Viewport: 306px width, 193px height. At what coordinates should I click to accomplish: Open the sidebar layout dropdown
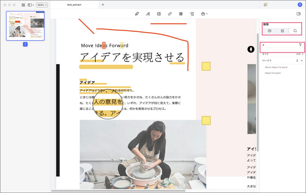coord(31,5)
